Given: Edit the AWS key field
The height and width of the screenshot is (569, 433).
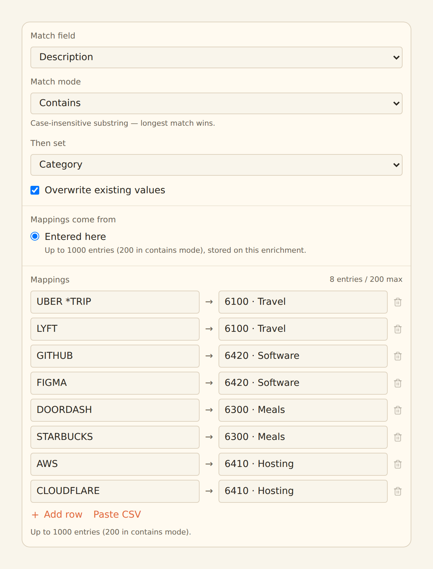Looking at the screenshot, I should pos(115,464).
